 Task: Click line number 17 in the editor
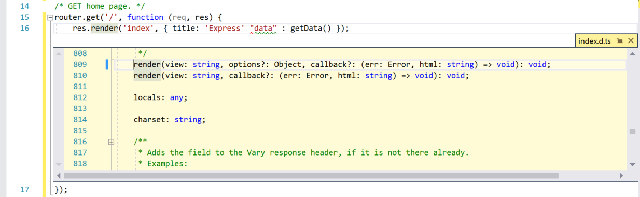[24, 189]
